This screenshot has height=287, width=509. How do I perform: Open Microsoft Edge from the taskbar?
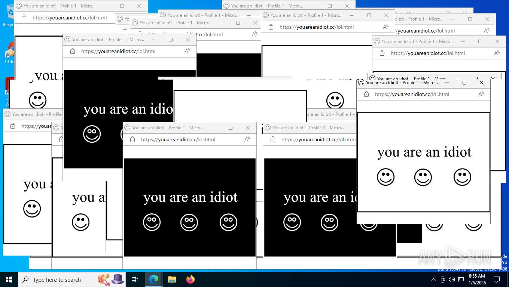pyautogui.click(x=153, y=280)
